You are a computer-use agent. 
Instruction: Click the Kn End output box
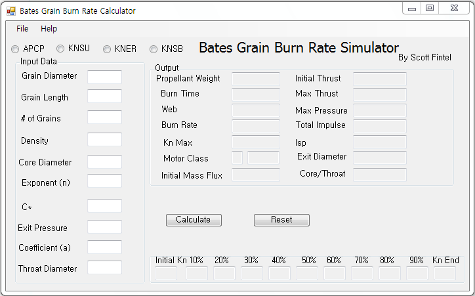(x=445, y=273)
